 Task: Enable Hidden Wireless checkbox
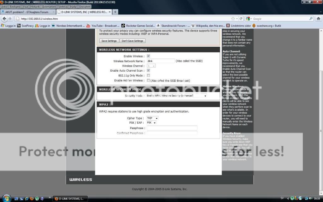coord(148,80)
